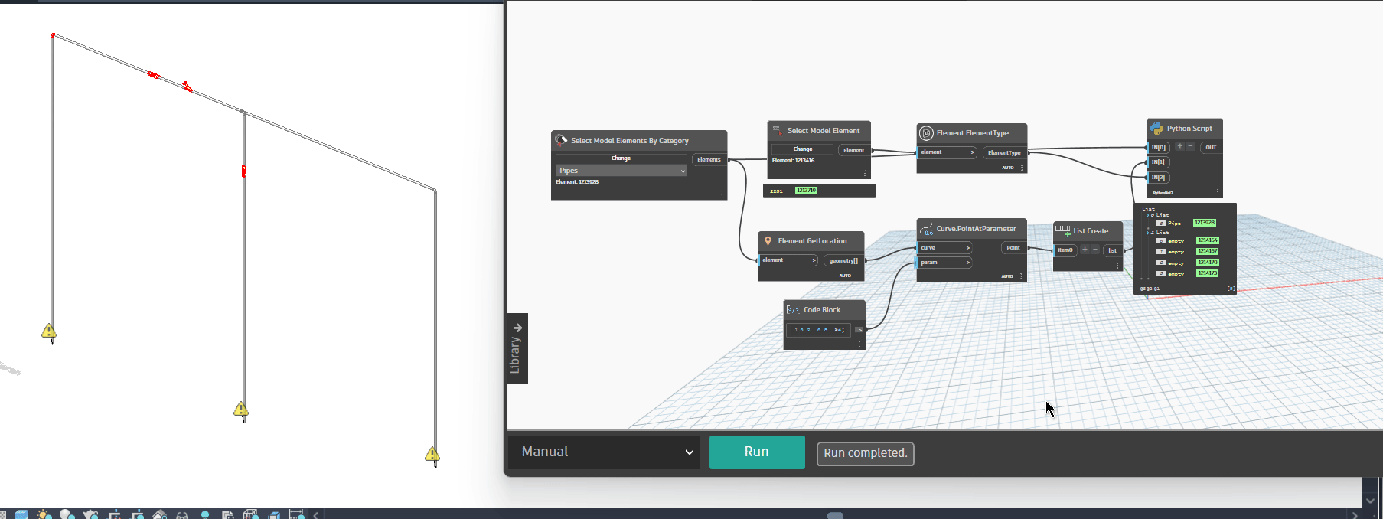The height and width of the screenshot is (519, 1383).
Task: Click the Code Block node icon
Action: pos(793,310)
